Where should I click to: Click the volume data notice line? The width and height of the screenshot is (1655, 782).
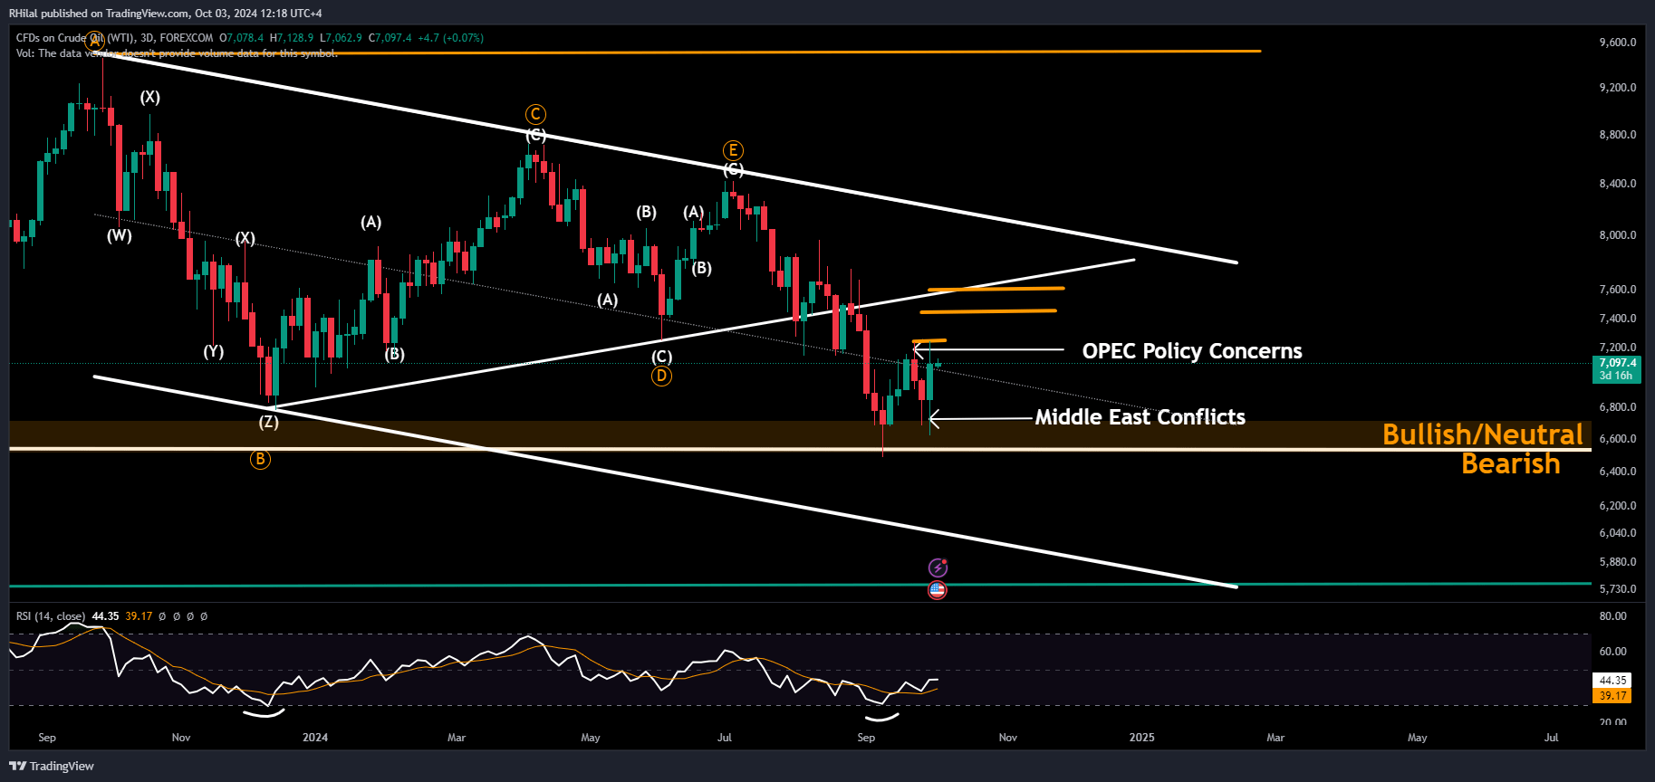[177, 53]
